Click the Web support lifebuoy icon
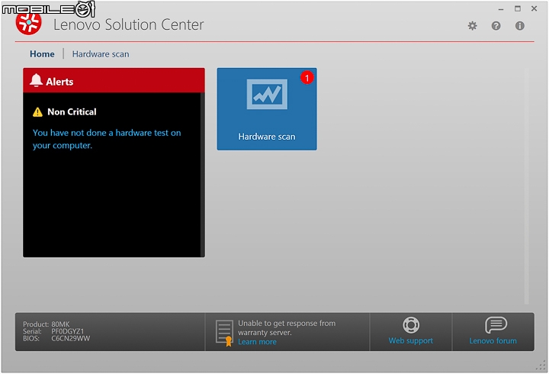 tap(411, 325)
